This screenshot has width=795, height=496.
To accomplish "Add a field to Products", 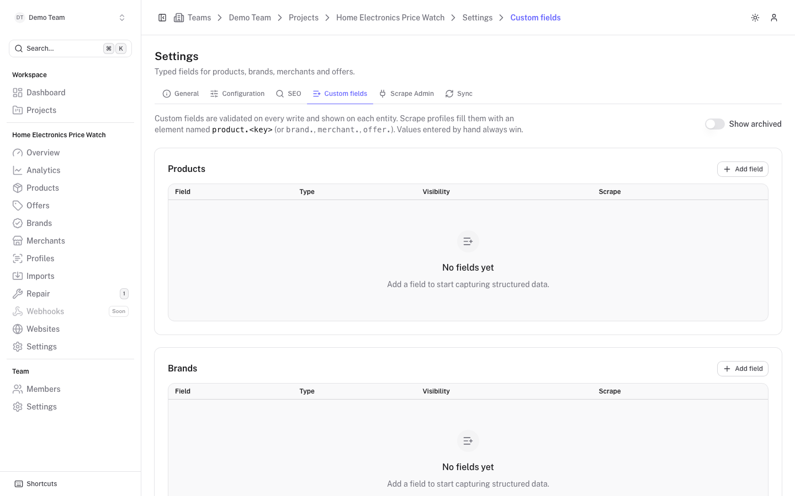I will [x=743, y=169].
